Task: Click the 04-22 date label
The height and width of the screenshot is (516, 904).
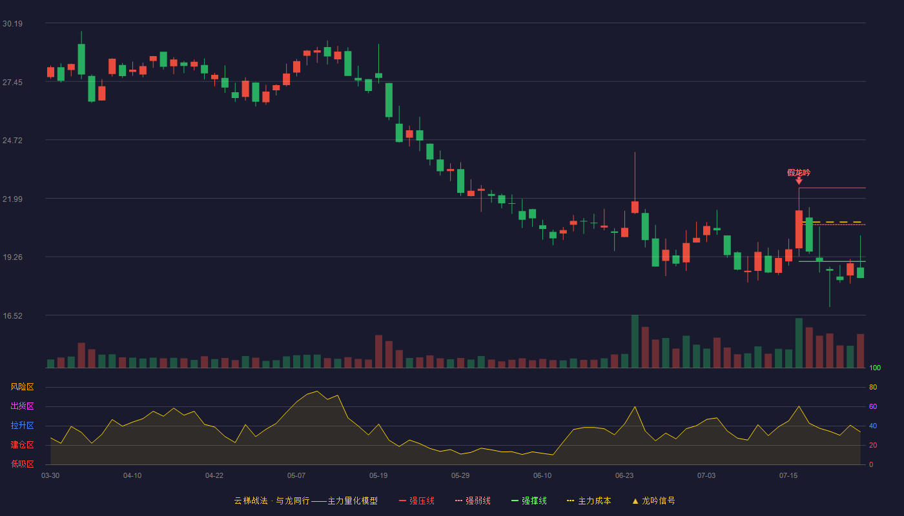Action: 214,475
